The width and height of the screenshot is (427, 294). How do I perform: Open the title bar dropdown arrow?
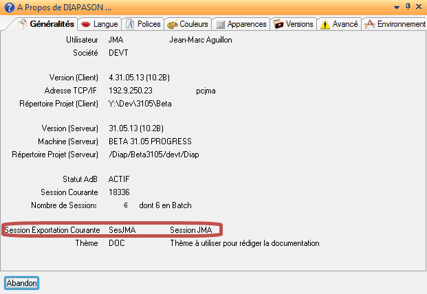(397, 6)
